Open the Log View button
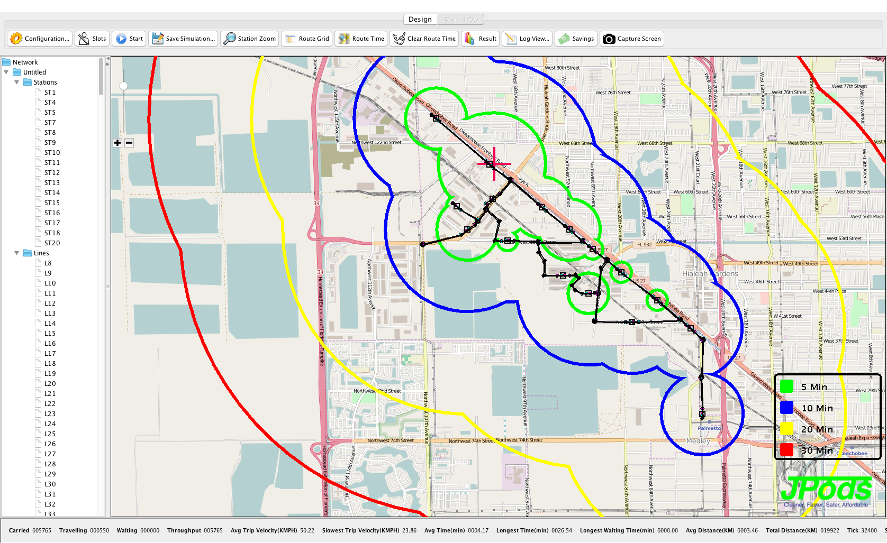This screenshot has width=887, height=543. point(527,39)
